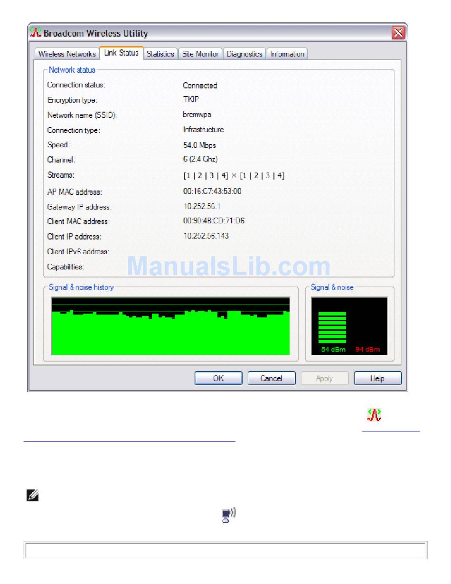Click the pencil note icon
This screenshot has width=451, height=584.
(33, 497)
